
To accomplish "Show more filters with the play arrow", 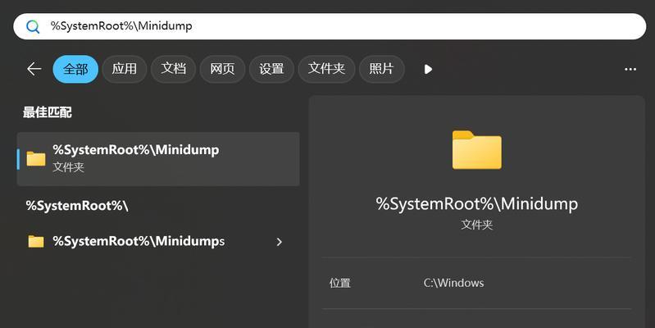I will (428, 70).
